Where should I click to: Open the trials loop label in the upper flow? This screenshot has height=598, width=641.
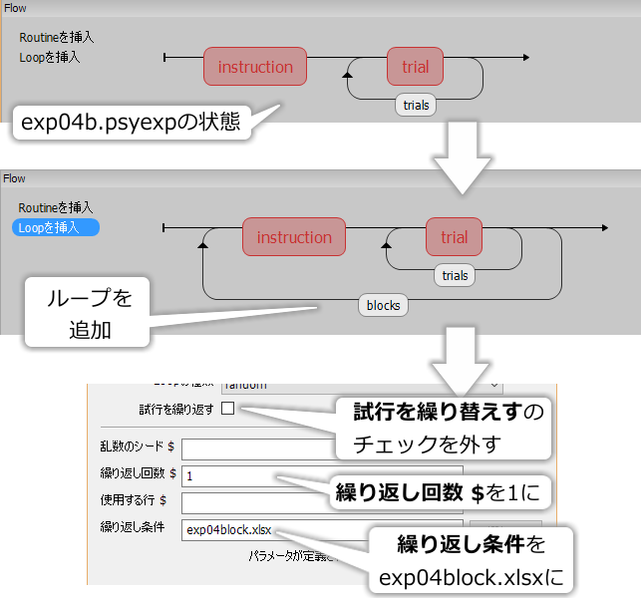point(416,105)
